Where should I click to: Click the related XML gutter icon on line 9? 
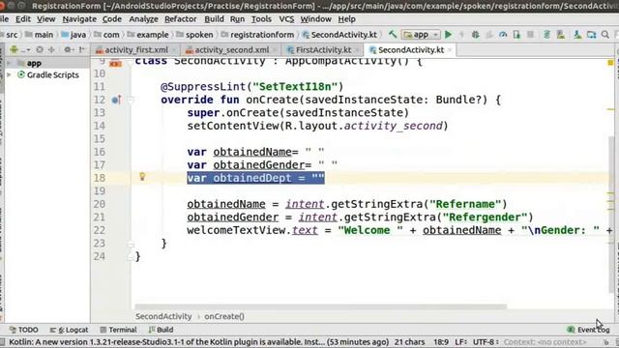click(116, 63)
